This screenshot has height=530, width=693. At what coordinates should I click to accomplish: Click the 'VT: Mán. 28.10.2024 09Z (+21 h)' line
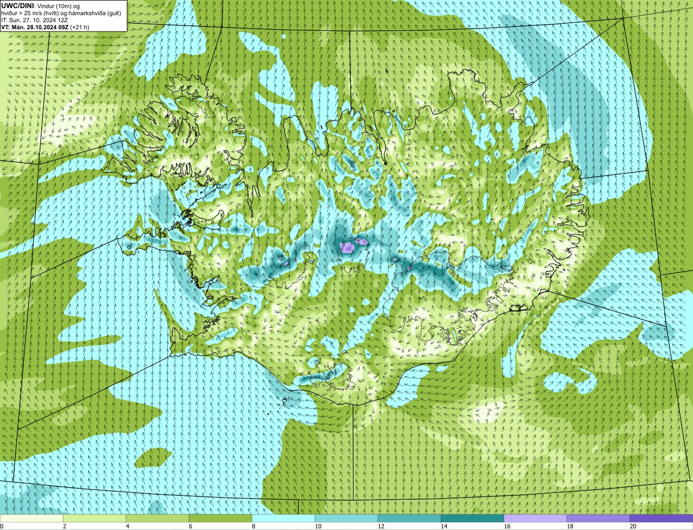[45, 27]
